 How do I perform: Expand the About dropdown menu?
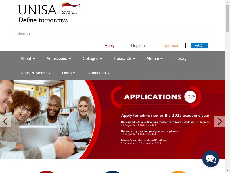[x=28, y=59]
